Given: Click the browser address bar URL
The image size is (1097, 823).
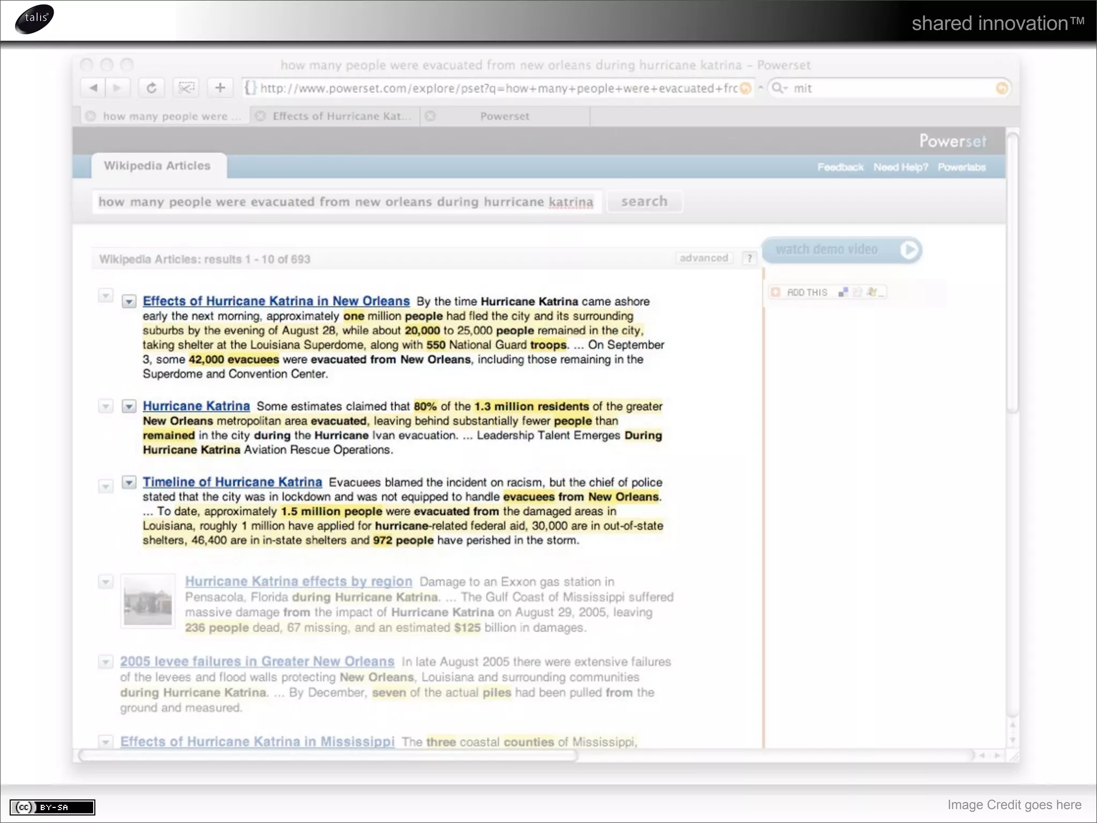Looking at the screenshot, I should [x=498, y=88].
